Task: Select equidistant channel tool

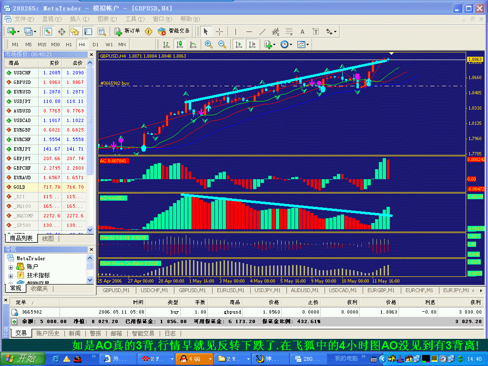Action: point(276,31)
